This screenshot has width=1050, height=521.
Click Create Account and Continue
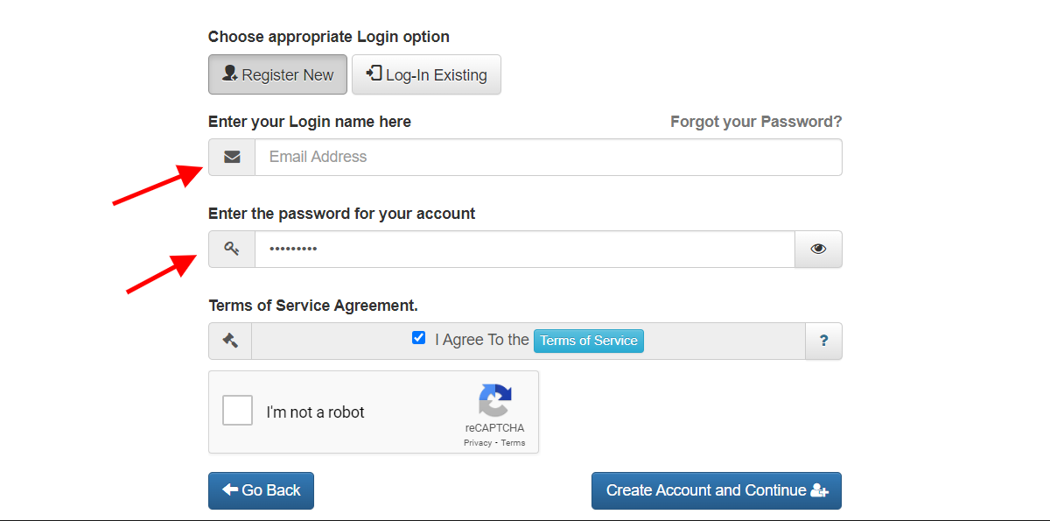pyautogui.click(x=717, y=490)
